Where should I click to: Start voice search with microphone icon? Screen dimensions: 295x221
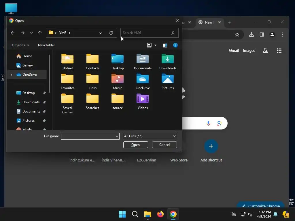click(x=208, y=123)
